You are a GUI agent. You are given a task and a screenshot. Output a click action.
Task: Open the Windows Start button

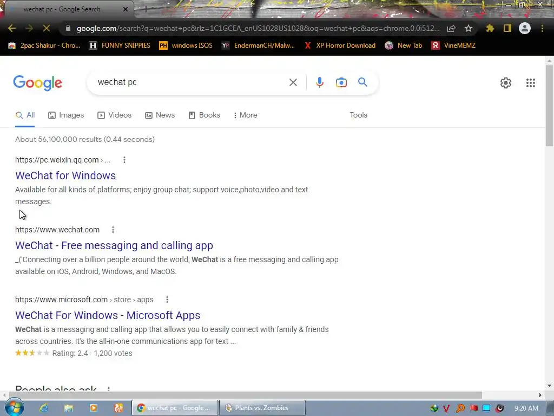tap(14, 407)
